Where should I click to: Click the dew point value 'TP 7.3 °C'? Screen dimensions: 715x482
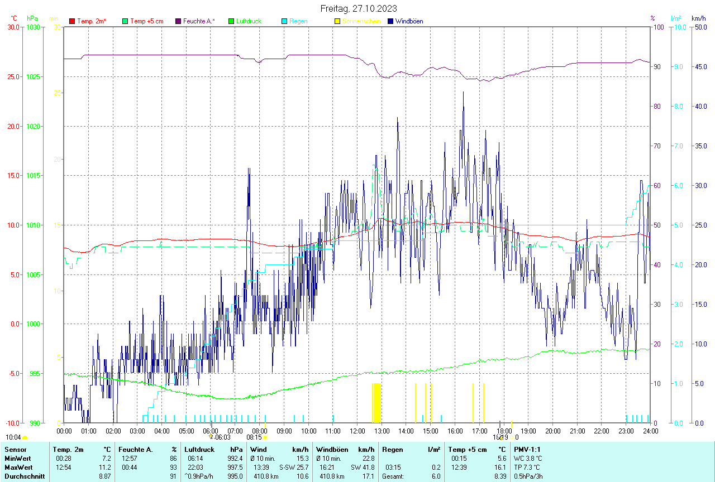[528, 467]
